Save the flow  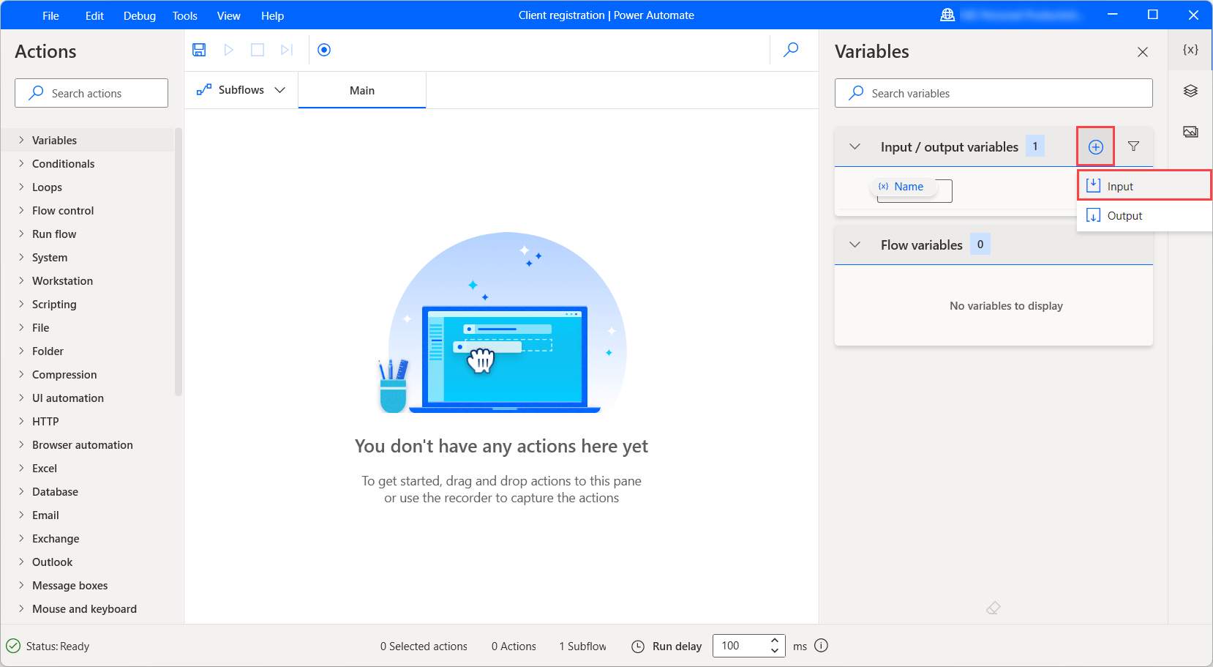(x=198, y=49)
